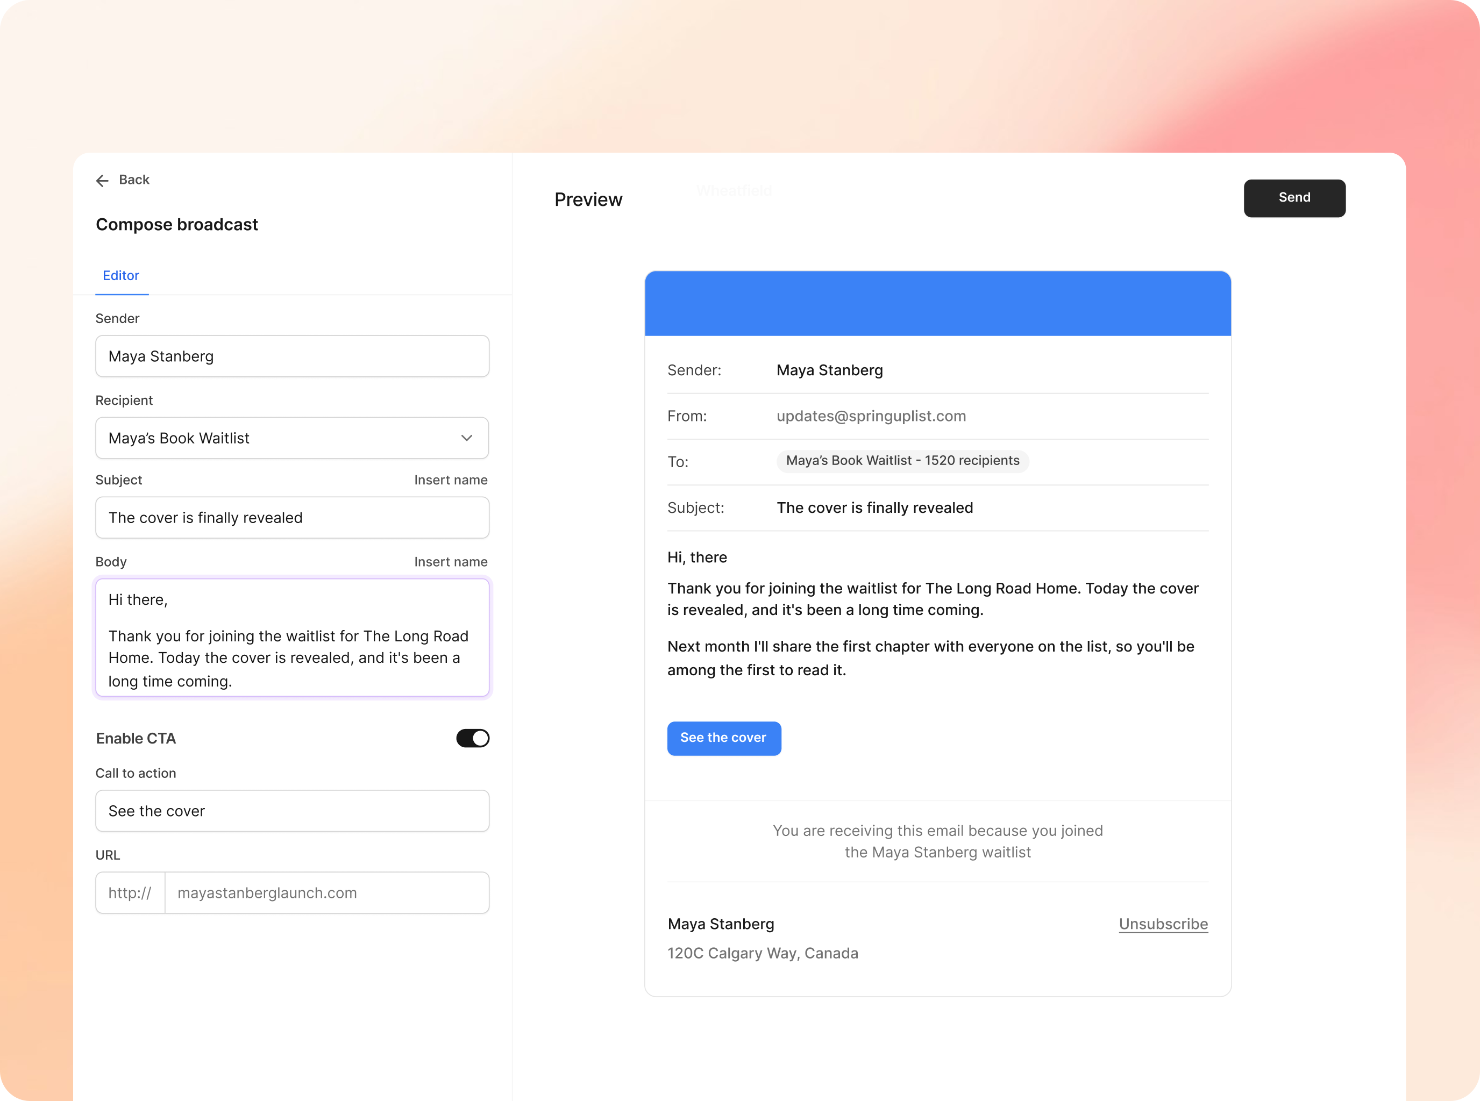The image size is (1480, 1101).
Task: Open the Recipient dropdown Maya's Book Waitlist
Action: click(292, 439)
